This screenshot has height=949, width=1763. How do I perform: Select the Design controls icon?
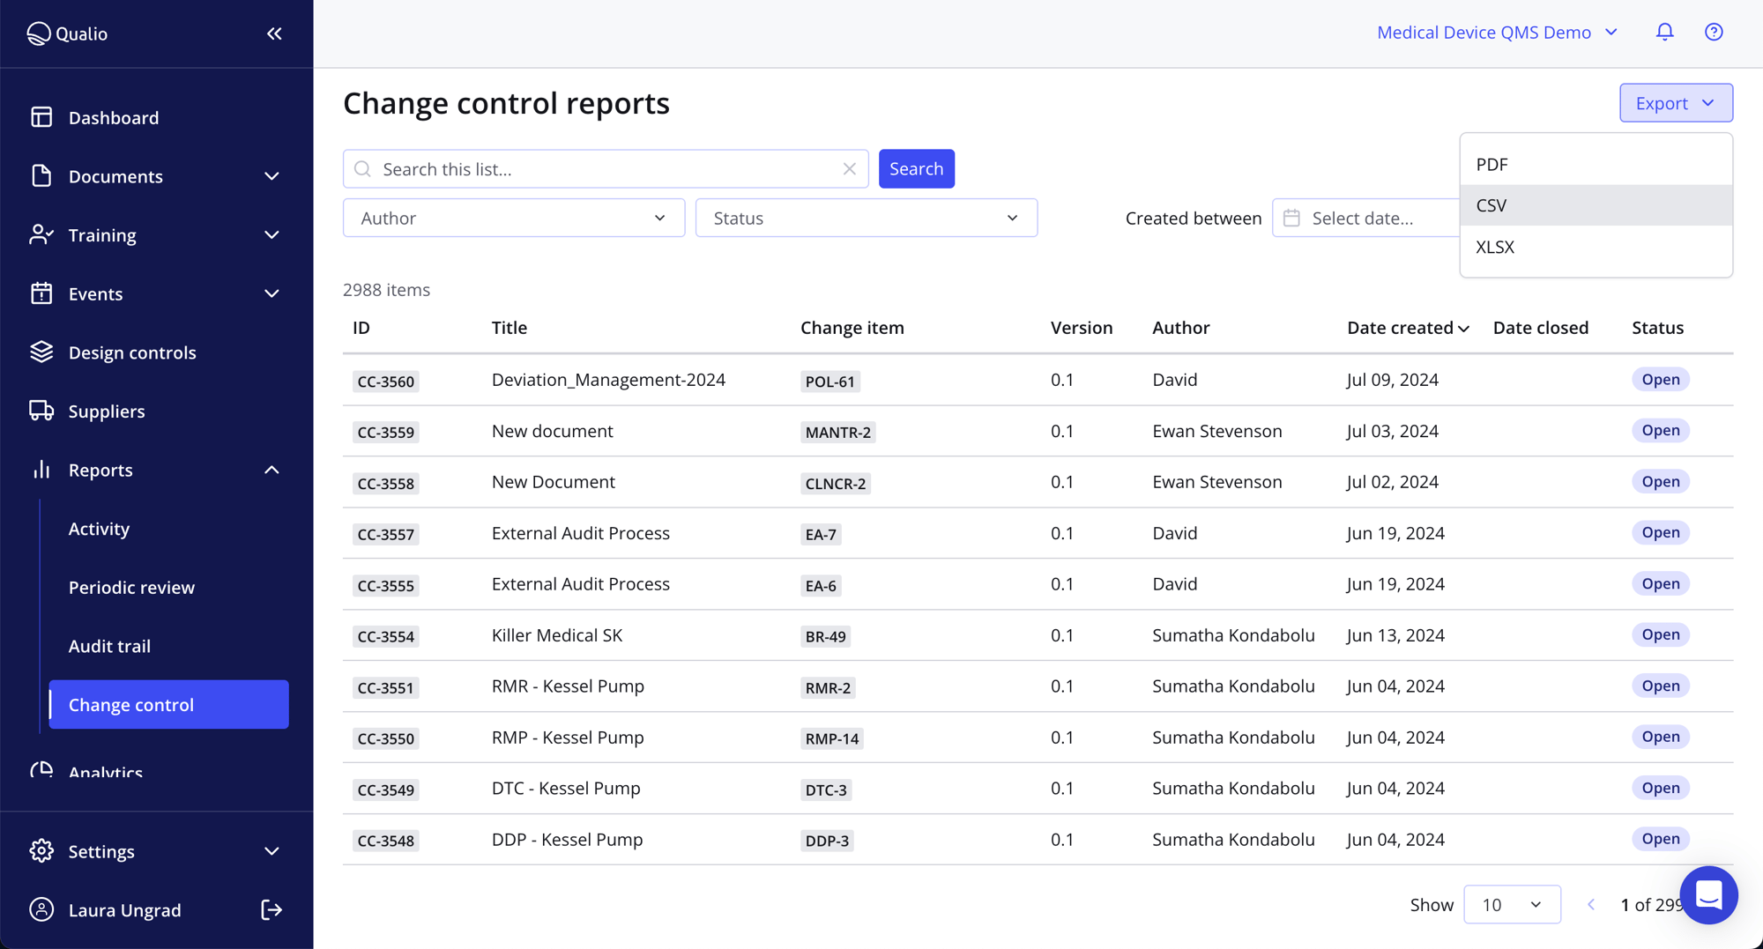click(41, 352)
